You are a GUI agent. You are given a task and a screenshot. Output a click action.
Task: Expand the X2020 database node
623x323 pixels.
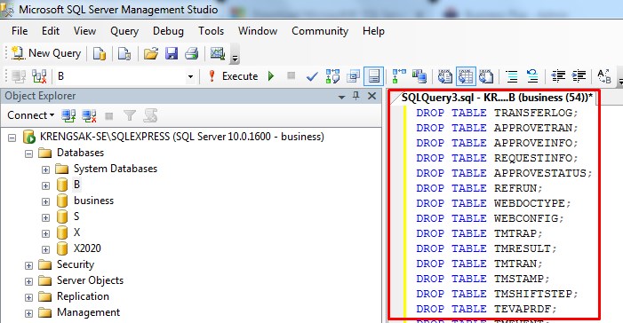45,249
